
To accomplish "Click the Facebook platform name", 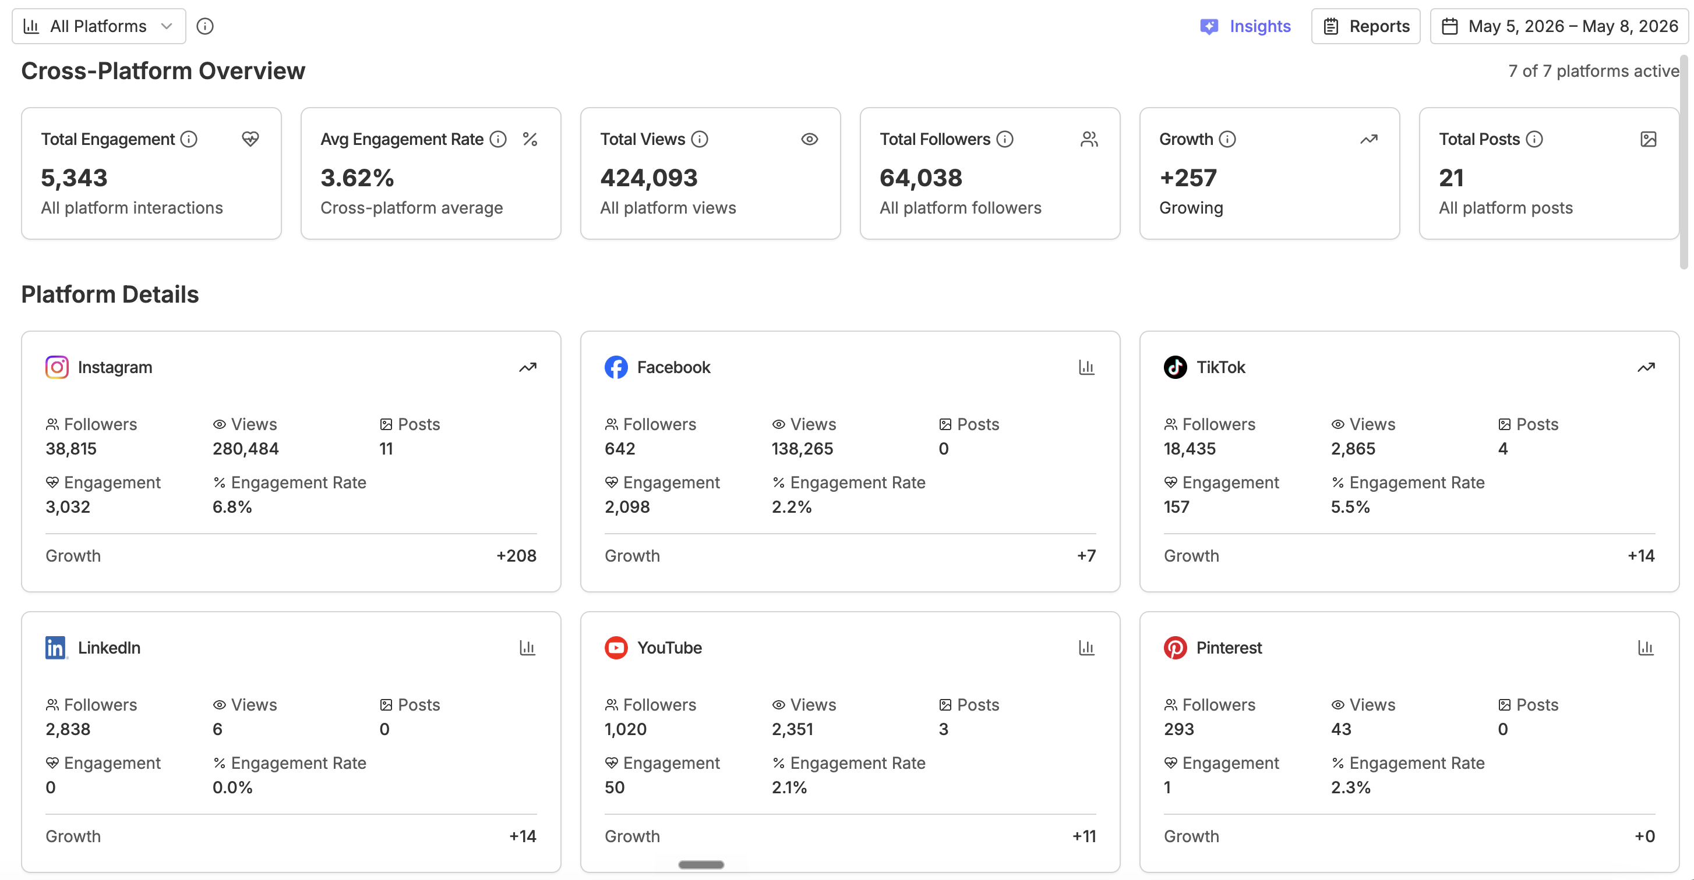I will click(674, 367).
